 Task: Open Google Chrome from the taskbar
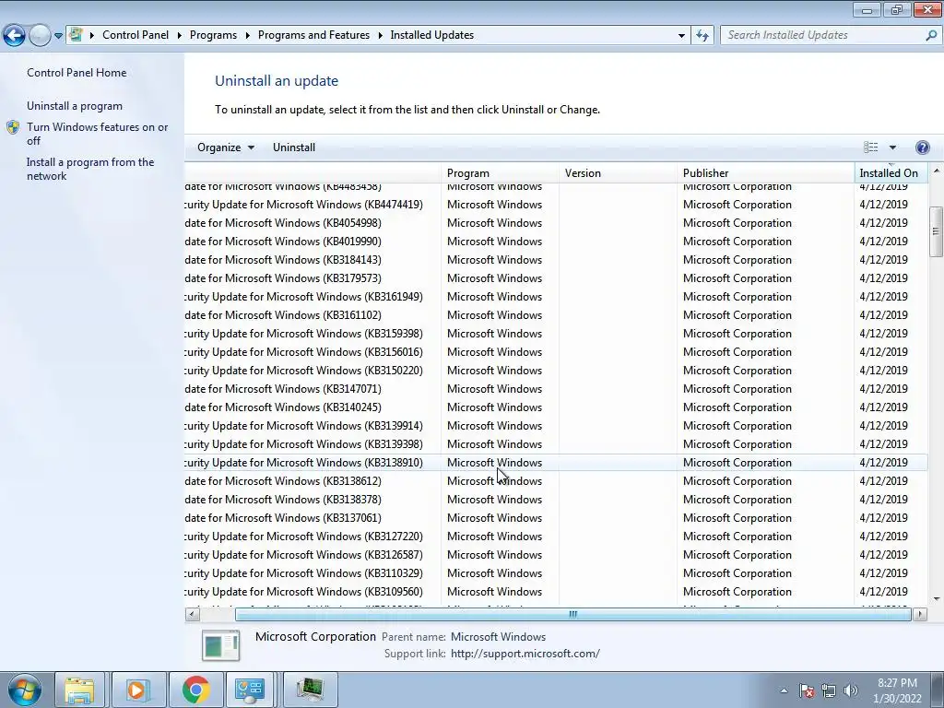[195, 690]
